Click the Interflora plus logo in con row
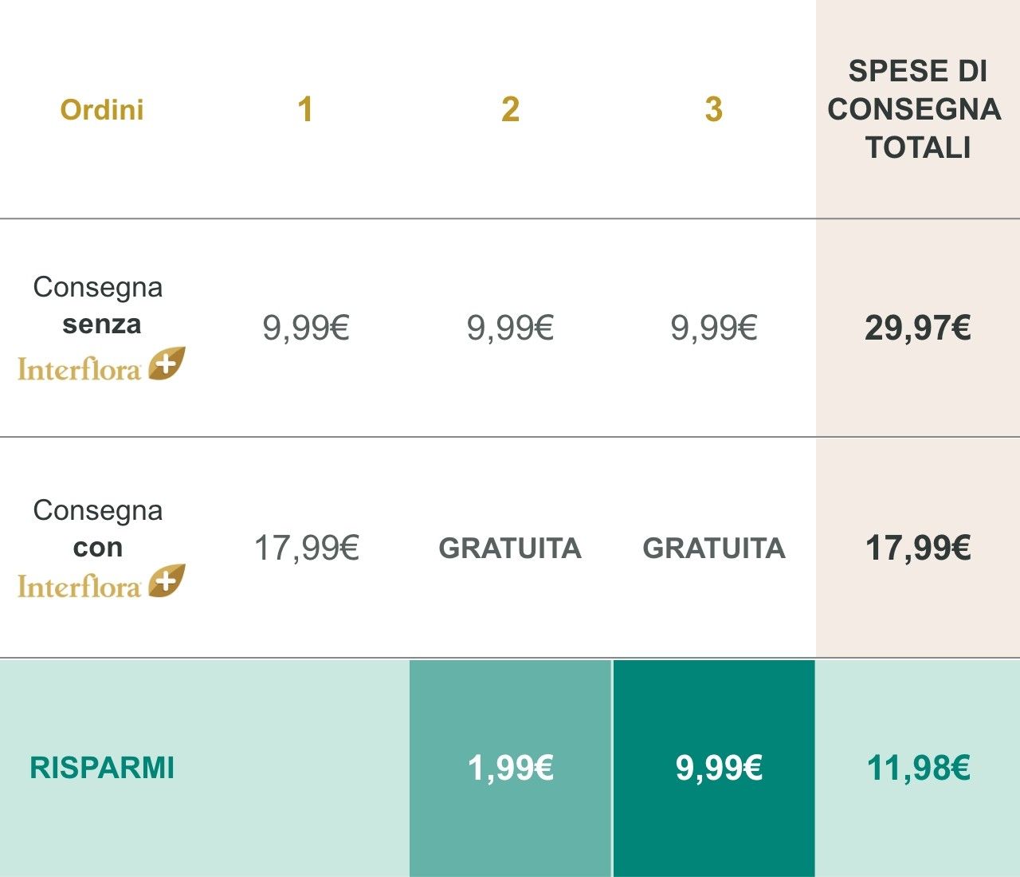The image size is (1020, 877). pyautogui.click(x=101, y=583)
